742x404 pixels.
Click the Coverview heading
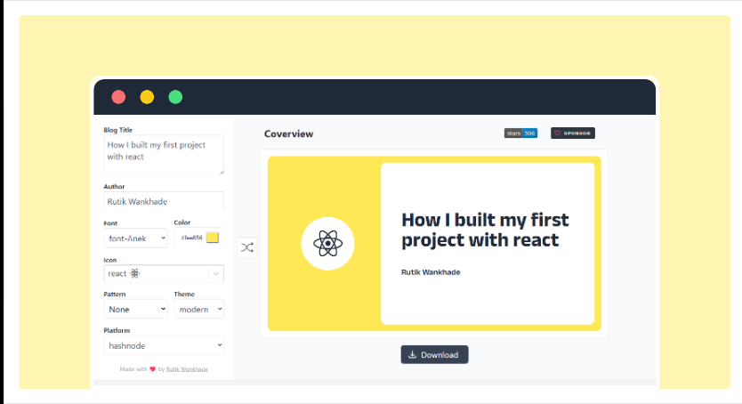click(x=288, y=134)
